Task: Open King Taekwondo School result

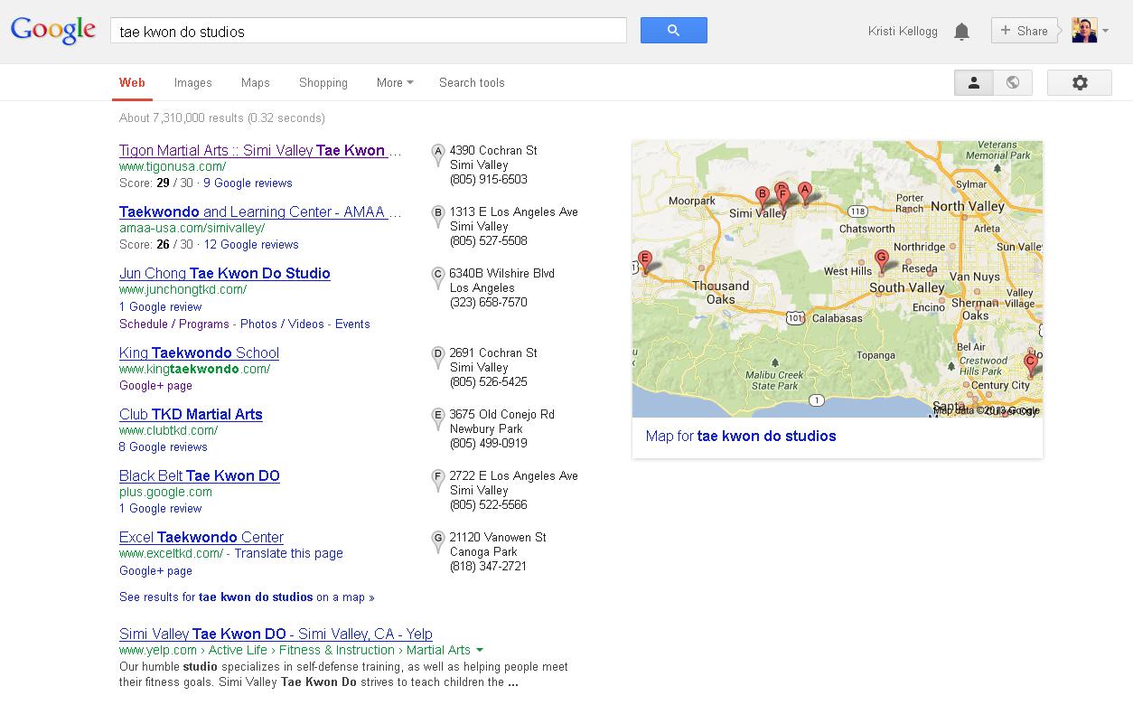Action: (x=199, y=352)
